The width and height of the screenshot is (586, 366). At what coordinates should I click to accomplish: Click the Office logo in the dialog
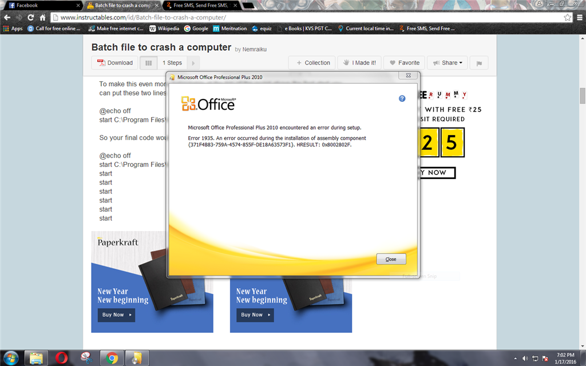coord(208,104)
